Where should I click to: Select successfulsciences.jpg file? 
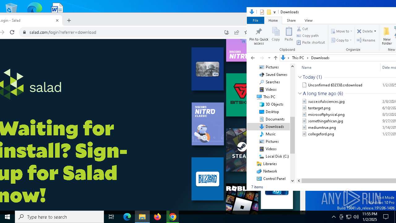(x=326, y=102)
